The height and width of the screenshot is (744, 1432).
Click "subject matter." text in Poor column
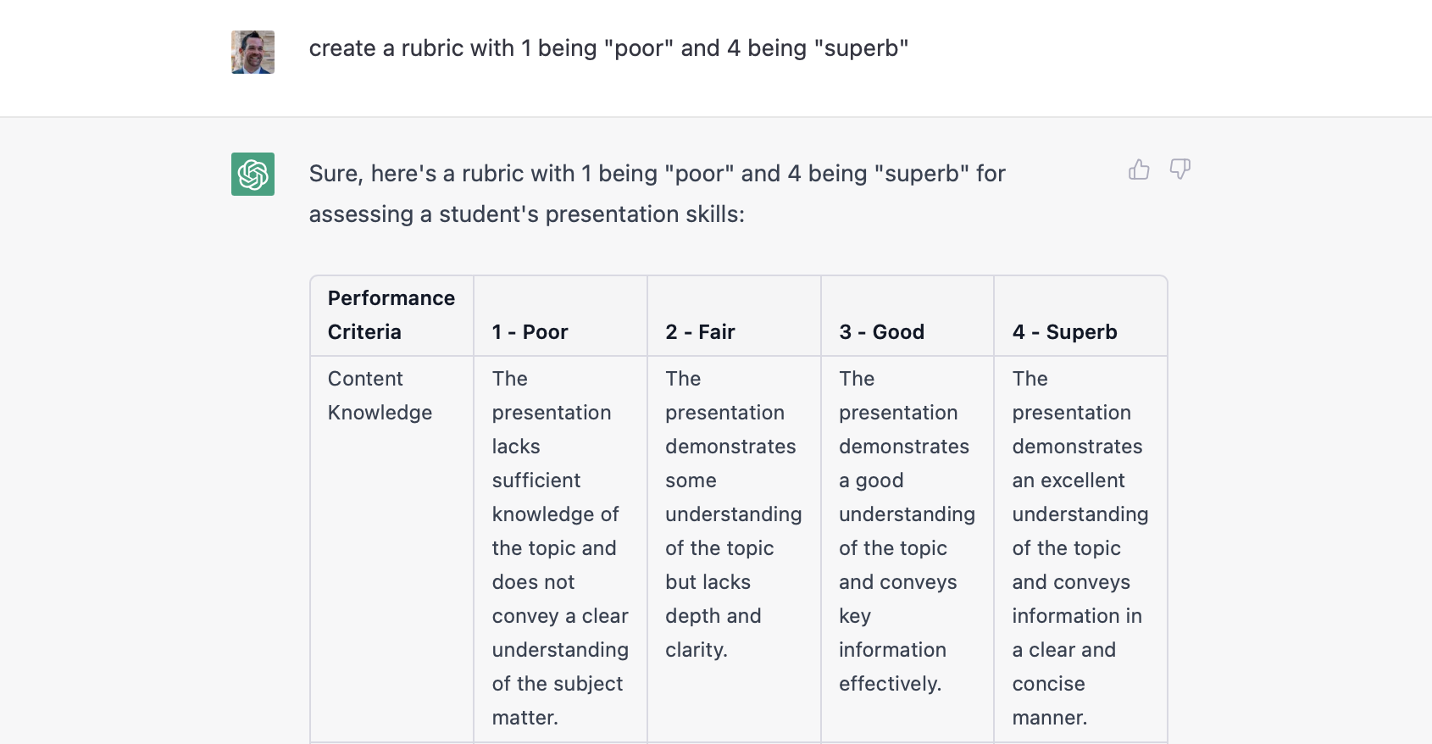558,701
